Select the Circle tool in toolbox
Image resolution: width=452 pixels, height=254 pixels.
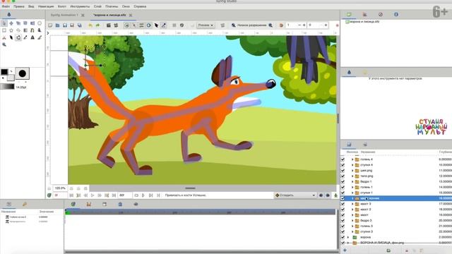pyautogui.click(x=40, y=23)
